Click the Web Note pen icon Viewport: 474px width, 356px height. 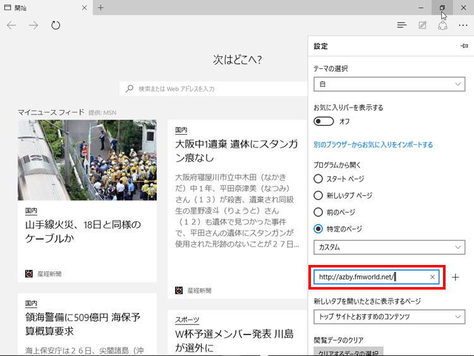pyautogui.click(x=422, y=25)
